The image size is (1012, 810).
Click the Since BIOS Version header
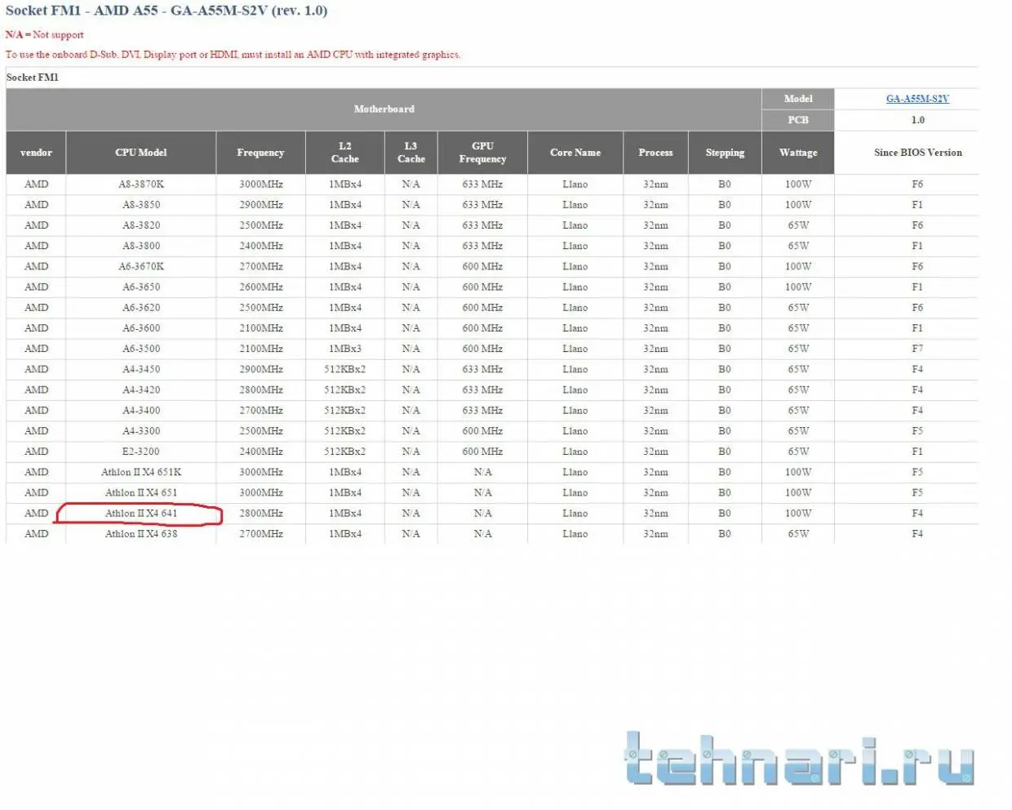(918, 153)
